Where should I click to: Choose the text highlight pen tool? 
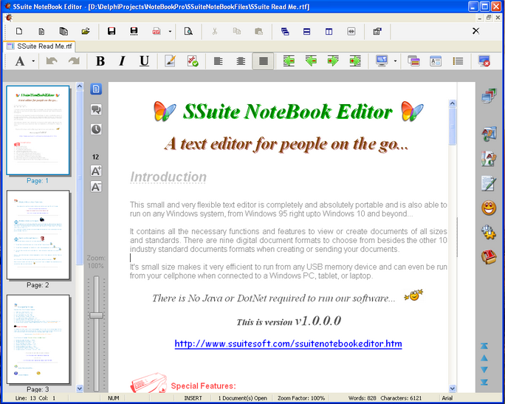coord(170,61)
